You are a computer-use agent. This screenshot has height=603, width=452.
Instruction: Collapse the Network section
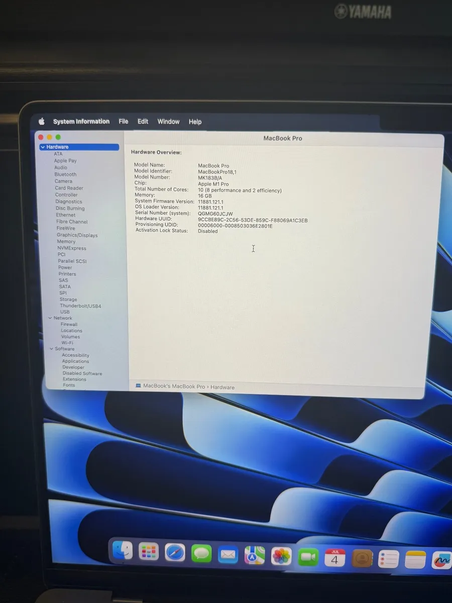coord(51,318)
